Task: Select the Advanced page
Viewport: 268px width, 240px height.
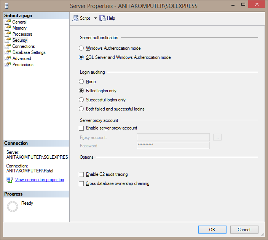Action: [x=22, y=58]
